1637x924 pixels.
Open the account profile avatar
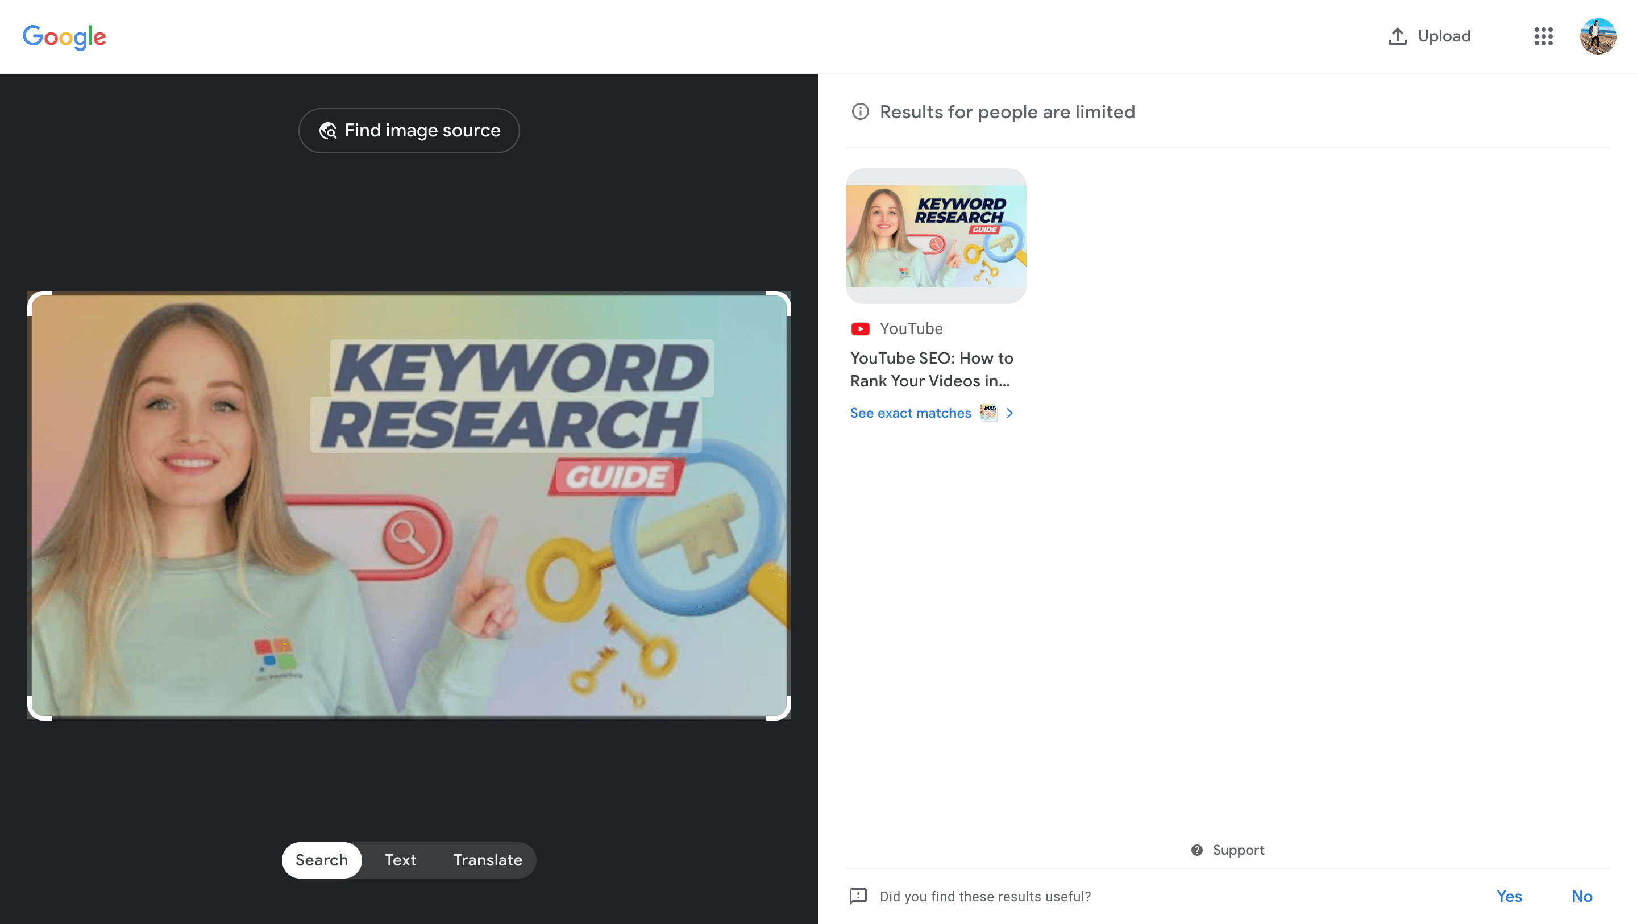[1598, 36]
